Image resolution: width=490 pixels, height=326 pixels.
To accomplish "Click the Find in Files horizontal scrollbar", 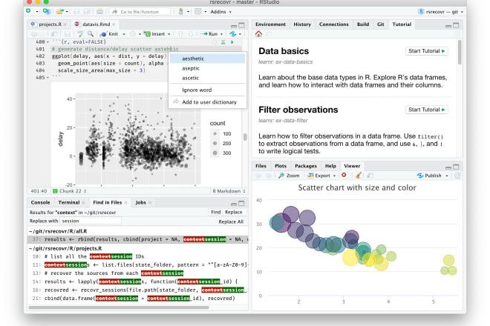I will tap(119, 307).
